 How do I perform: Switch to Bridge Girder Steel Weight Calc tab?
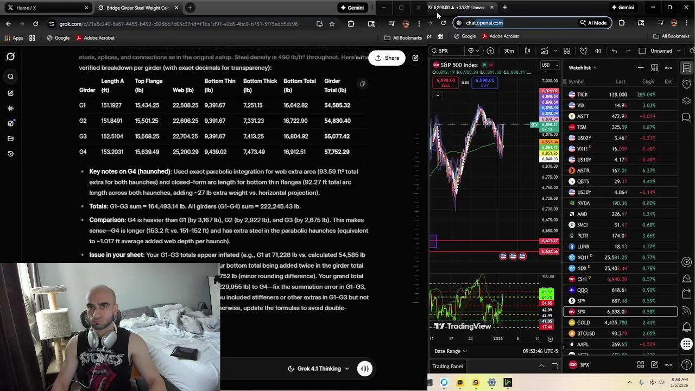coord(138,8)
